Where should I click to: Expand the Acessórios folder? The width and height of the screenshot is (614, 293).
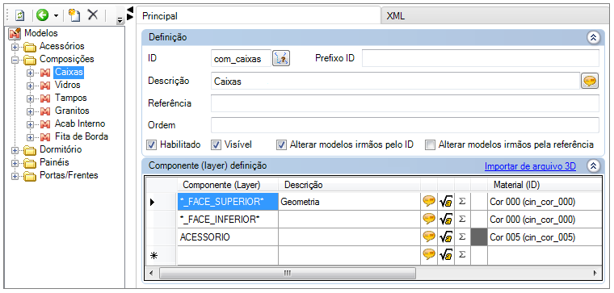[15, 48]
